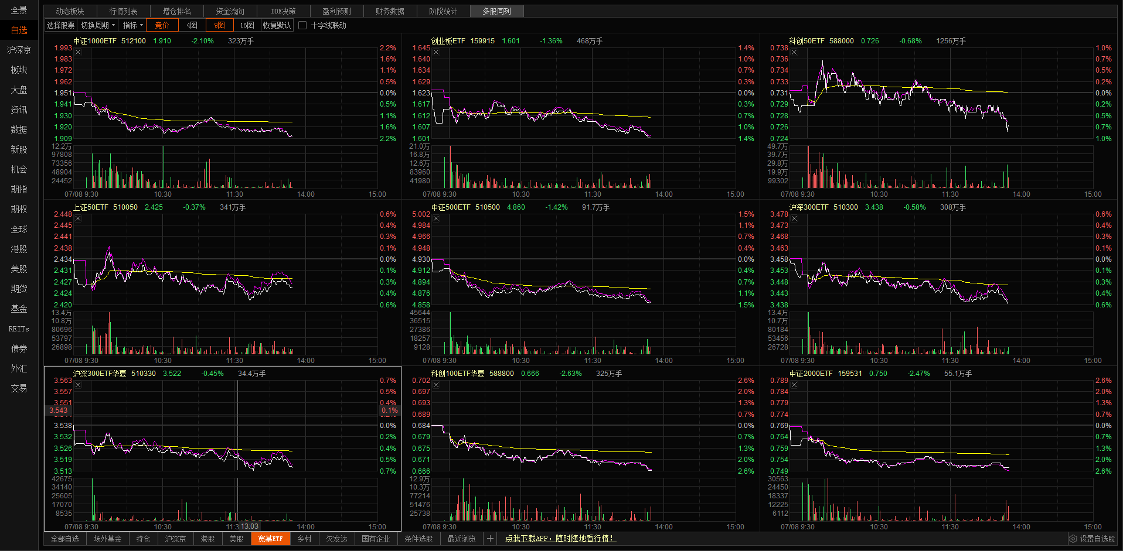1123x551 pixels.
Task: Switch to the 增仓排名 tab
Action: (x=176, y=11)
